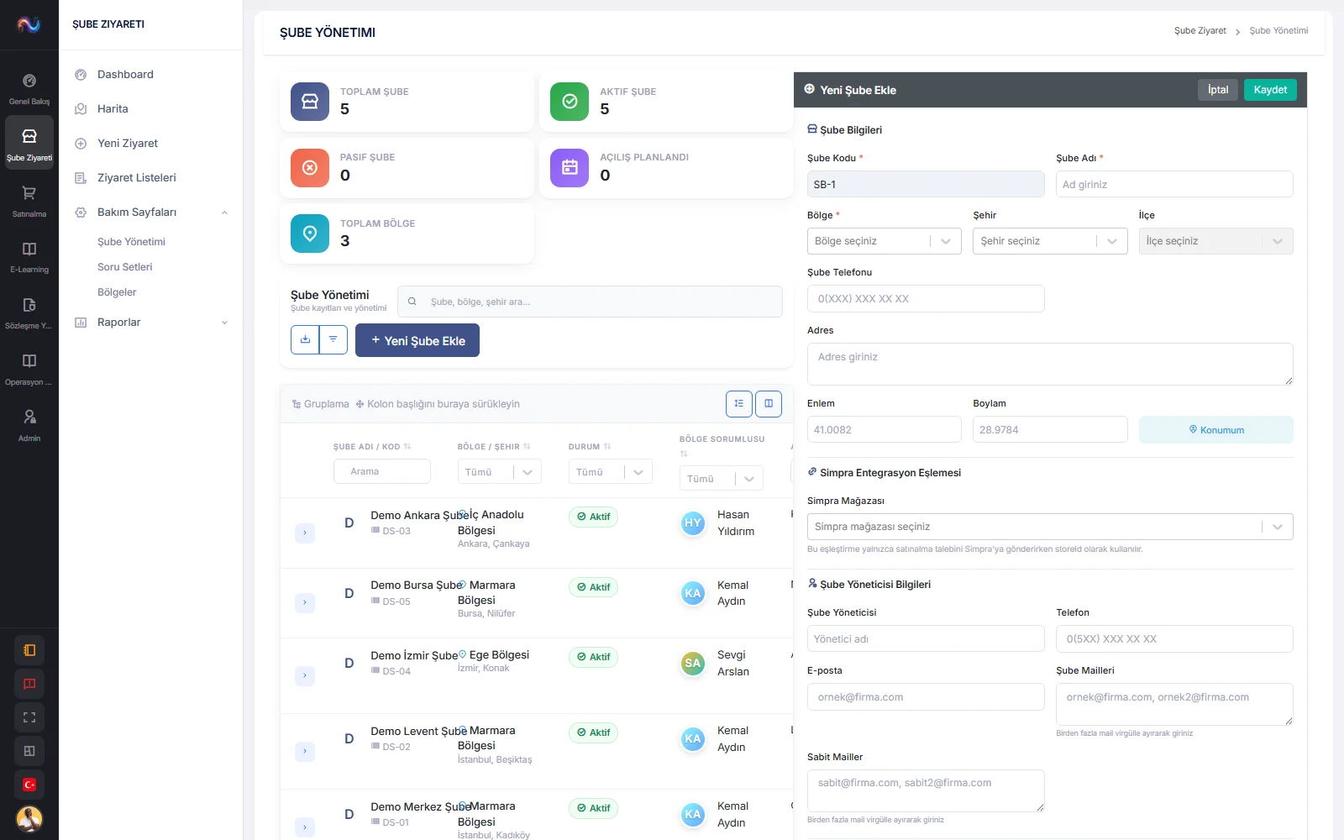Image resolution: width=1344 pixels, height=840 pixels.
Task: Open the Şehir seçiniz dropdown
Action: coord(1050,241)
